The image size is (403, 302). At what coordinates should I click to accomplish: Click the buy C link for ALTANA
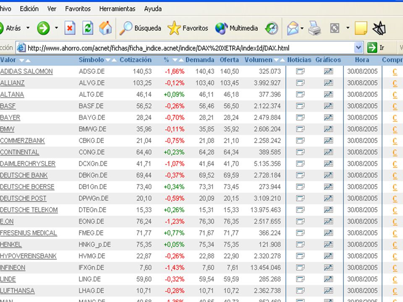[395, 95]
